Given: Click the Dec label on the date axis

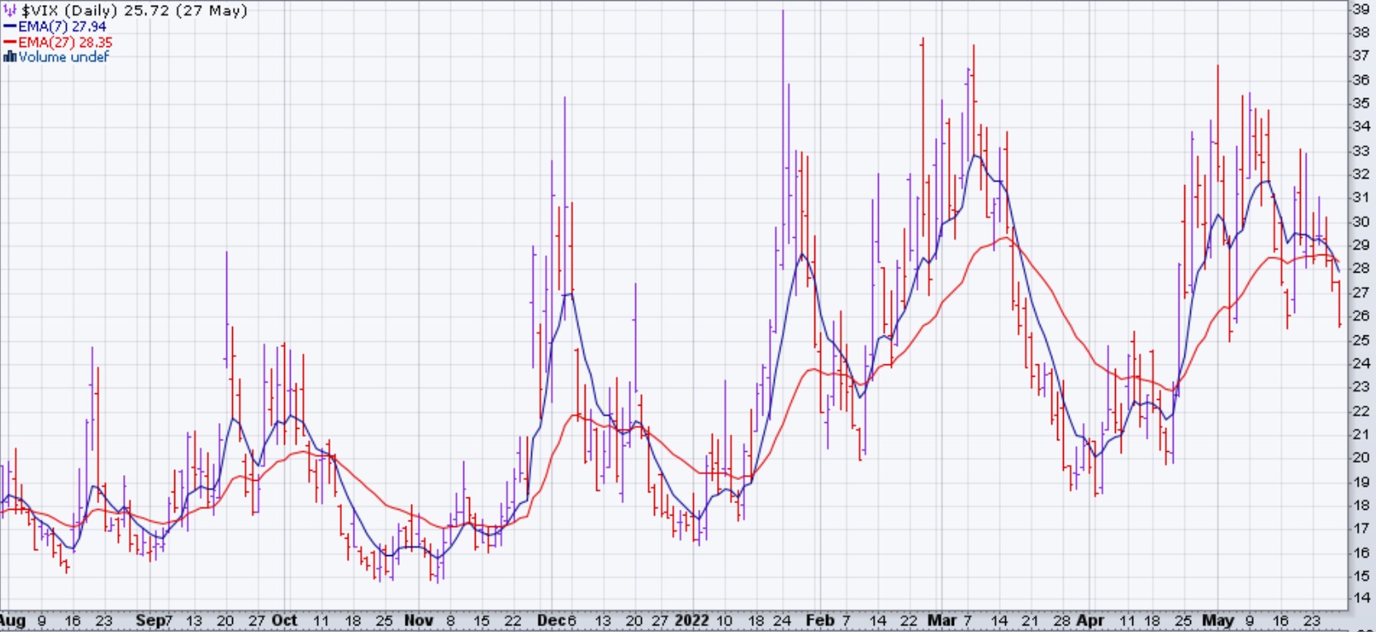Looking at the screenshot, I should 549,620.
